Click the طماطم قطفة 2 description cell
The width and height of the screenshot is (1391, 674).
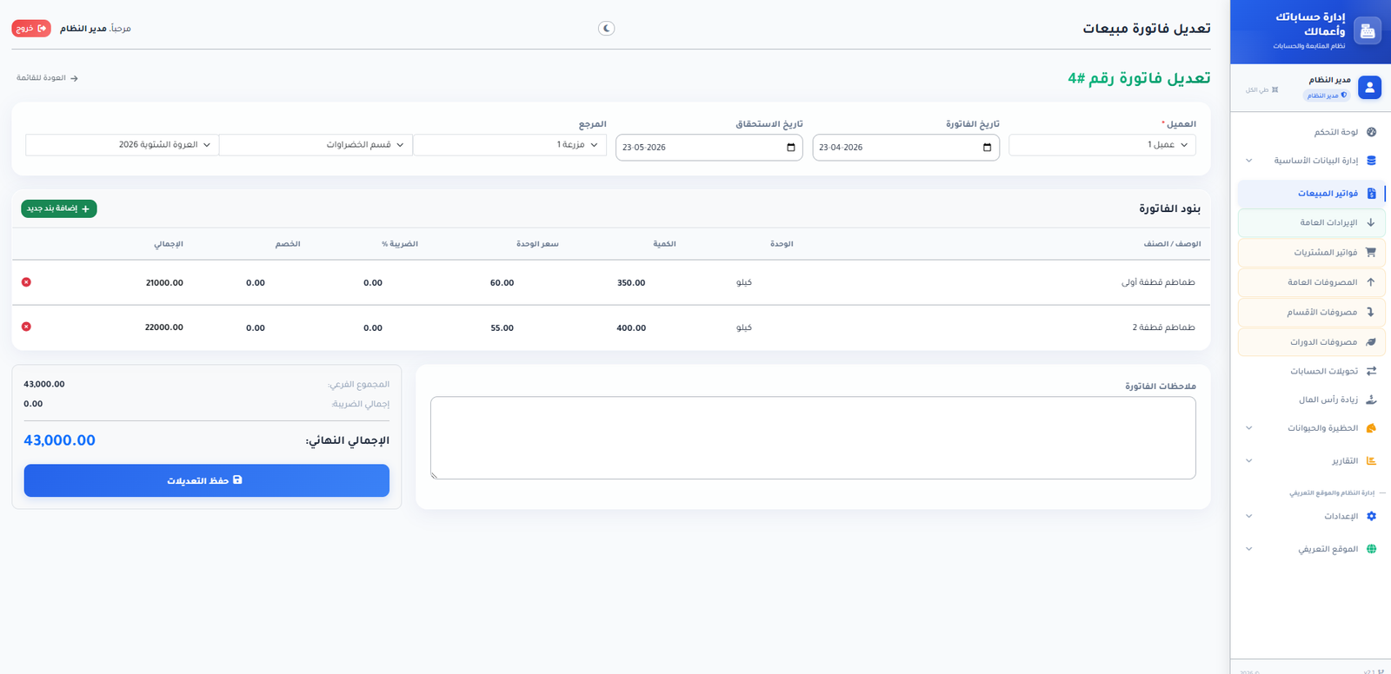point(1163,328)
